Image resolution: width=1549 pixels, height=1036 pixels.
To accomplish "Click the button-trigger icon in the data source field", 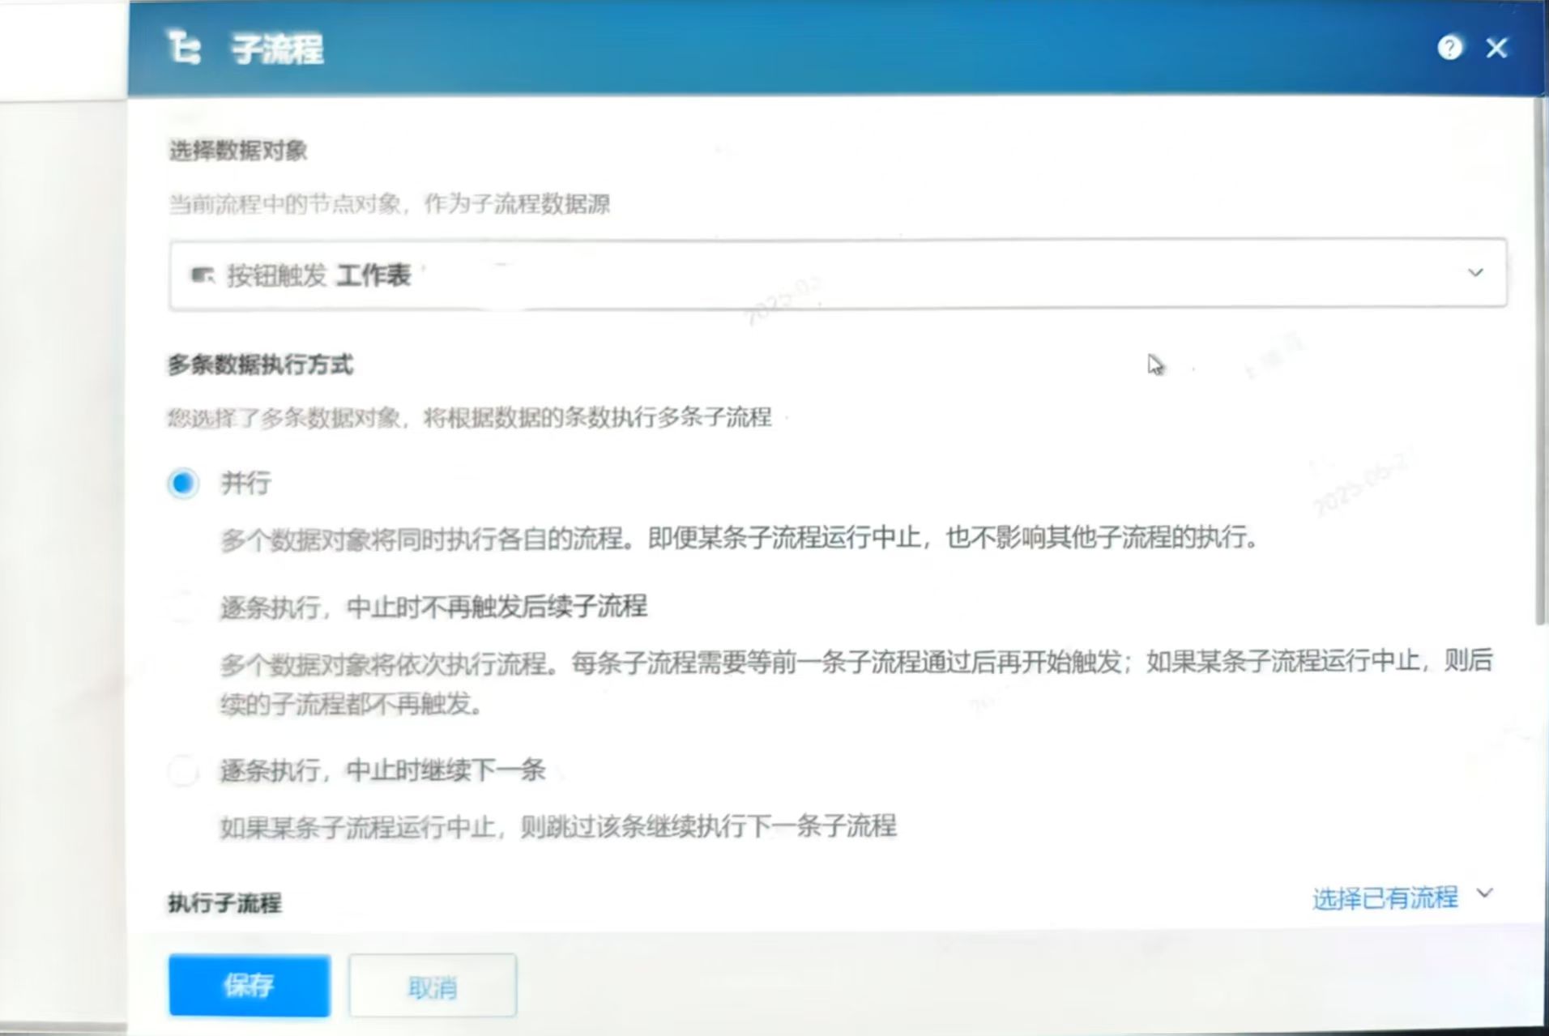I will (202, 275).
